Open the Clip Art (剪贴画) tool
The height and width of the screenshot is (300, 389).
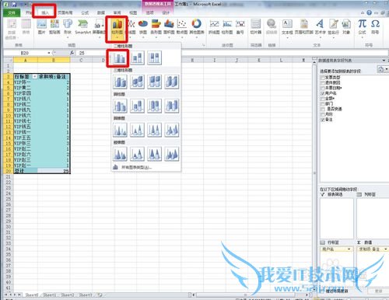pyautogui.click(x=54, y=26)
